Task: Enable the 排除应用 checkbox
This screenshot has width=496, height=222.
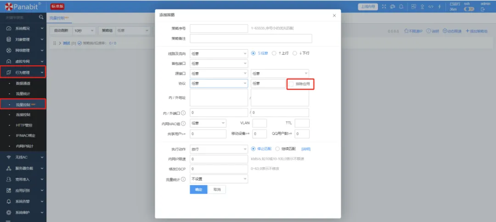Action: point(292,84)
